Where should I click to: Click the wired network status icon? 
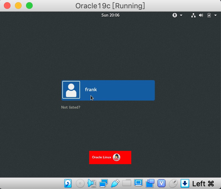pos(193,15)
